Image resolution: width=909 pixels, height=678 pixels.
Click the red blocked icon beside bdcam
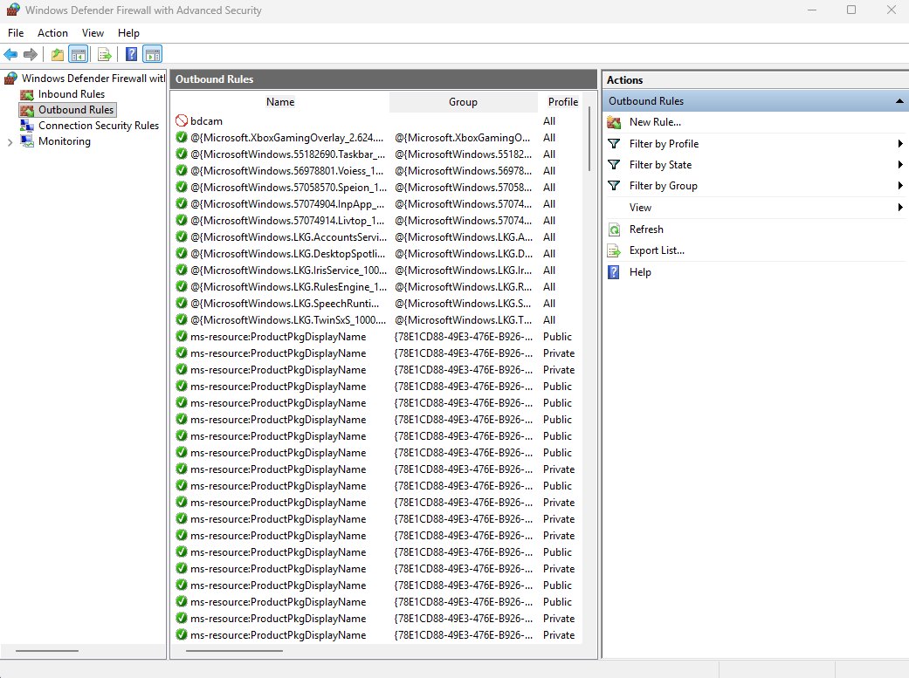(182, 120)
